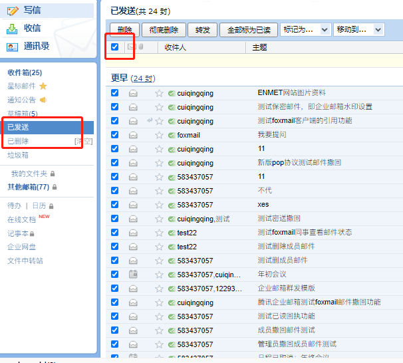403x363 pixels.
Task: Uncheck the checkbox for the xes email
Action: point(115,205)
